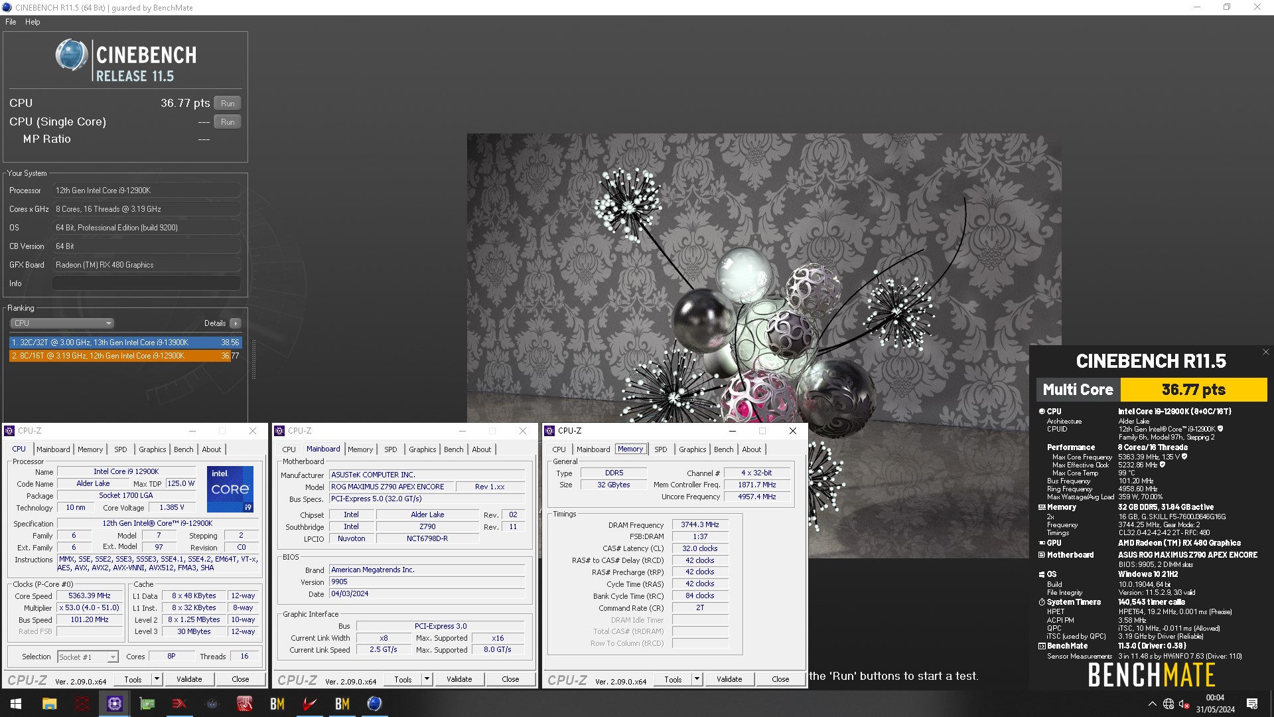The height and width of the screenshot is (717, 1274).
Task: Switch to Graphics tab in CPU-Z Memory window
Action: (693, 449)
